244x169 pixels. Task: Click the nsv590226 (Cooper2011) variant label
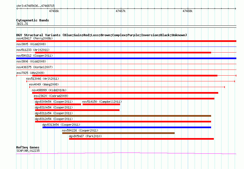coord(80,130)
